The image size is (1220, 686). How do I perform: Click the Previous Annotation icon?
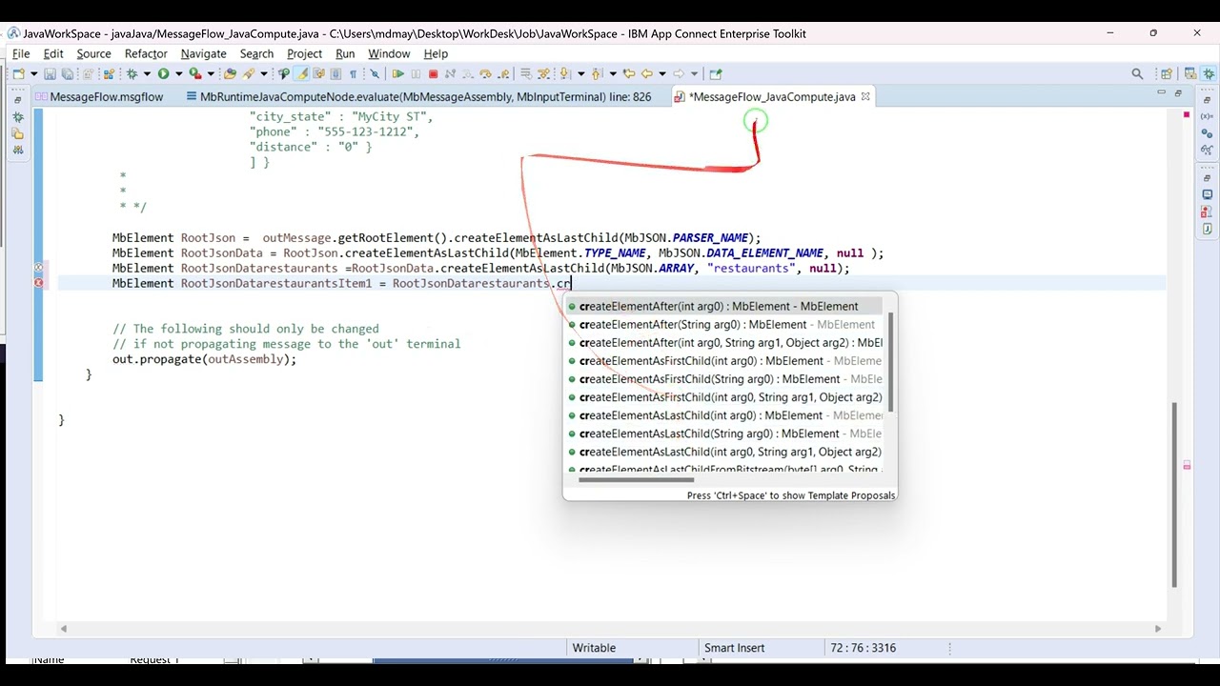click(x=596, y=73)
